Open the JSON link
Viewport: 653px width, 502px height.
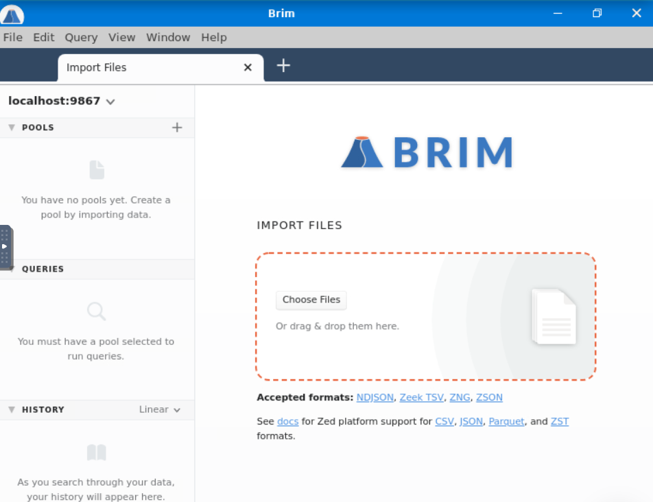pyautogui.click(x=471, y=422)
